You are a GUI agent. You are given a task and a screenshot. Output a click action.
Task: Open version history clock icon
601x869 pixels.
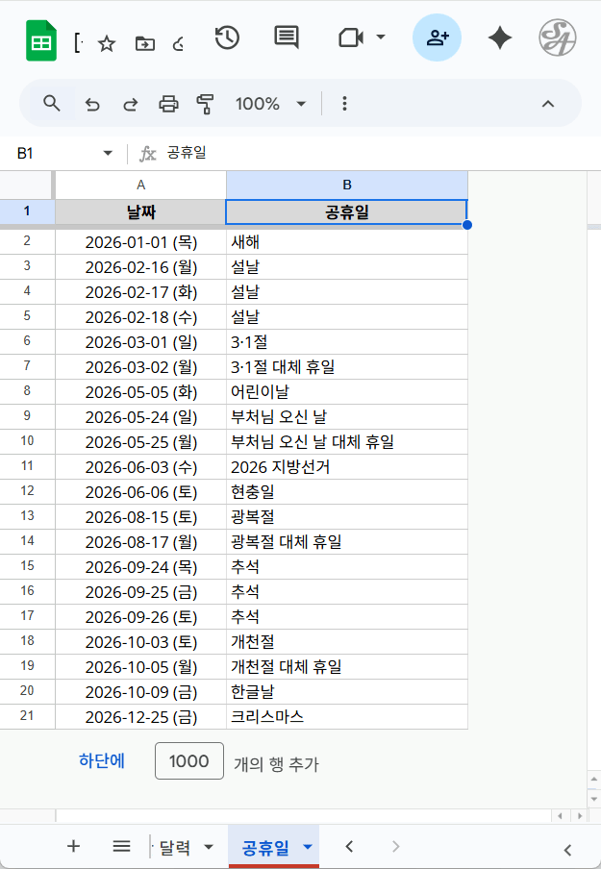(227, 38)
